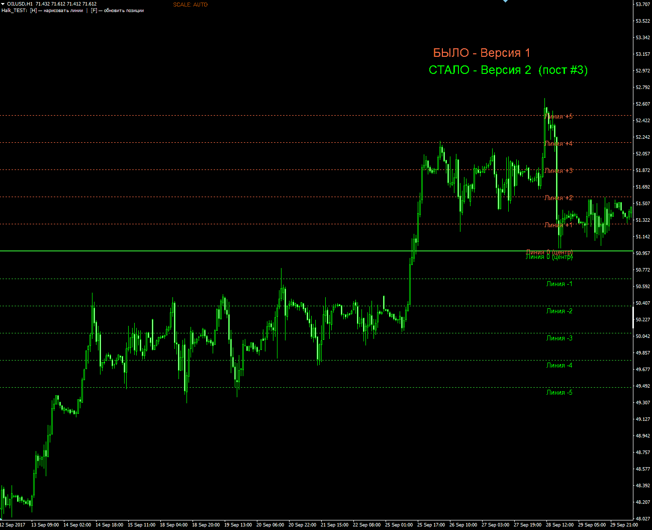Select the Линия -3 label
The width and height of the screenshot is (652, 530).
click(x=560, y=338)
